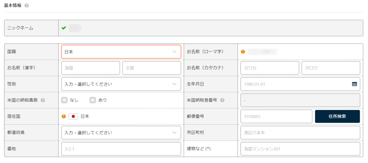Screen dimensions: 368x163
Task: Focus the 郵便番号 field with 1070001
Action: [x=276, y=116]
